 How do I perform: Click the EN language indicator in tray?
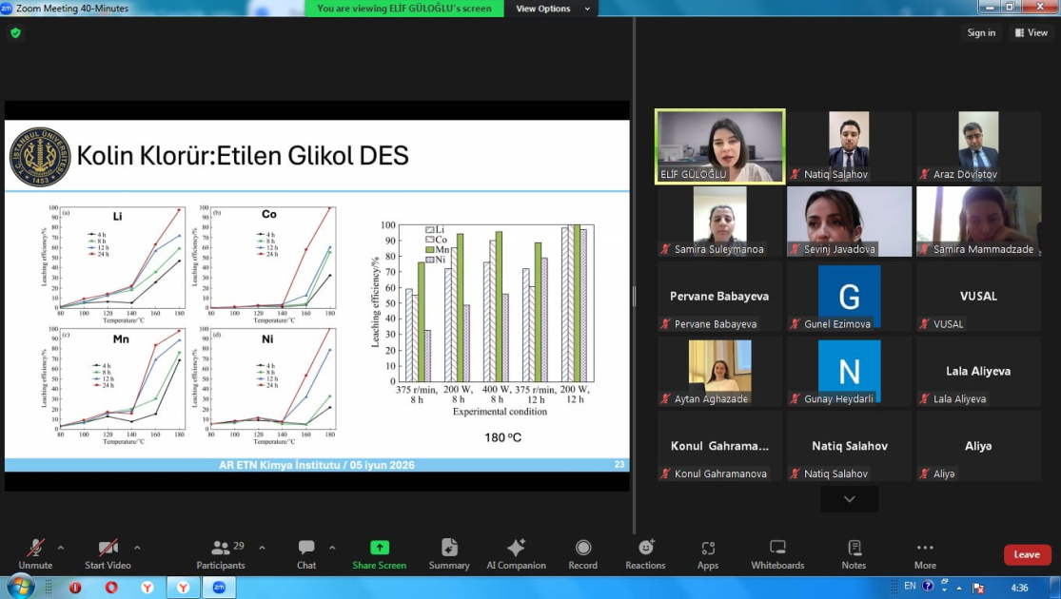click(x=910, y=586)
